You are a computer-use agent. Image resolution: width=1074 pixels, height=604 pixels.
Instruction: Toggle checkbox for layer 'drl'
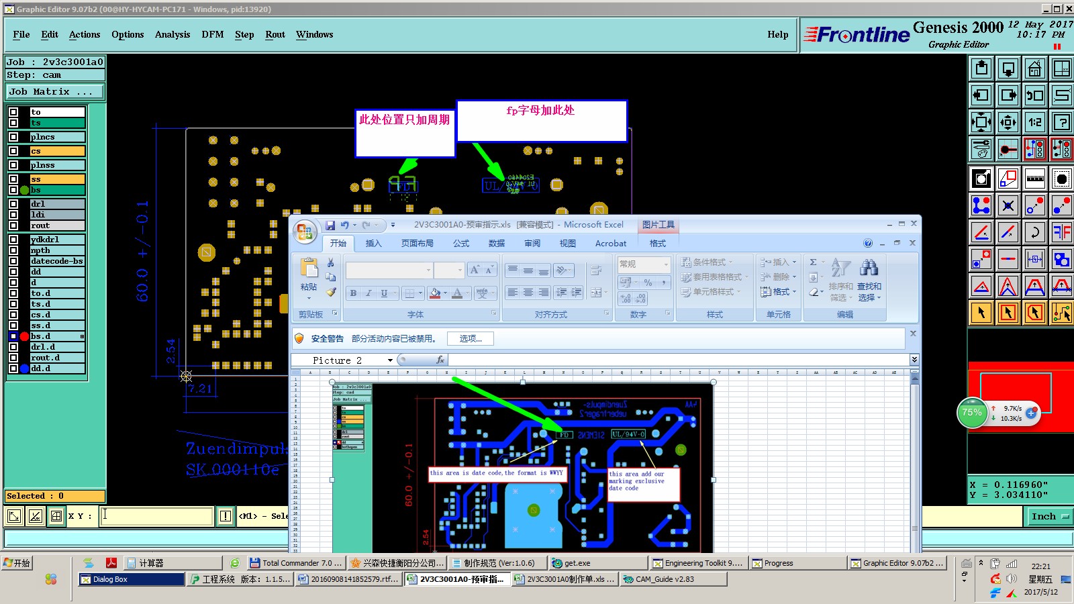(13, 204)
